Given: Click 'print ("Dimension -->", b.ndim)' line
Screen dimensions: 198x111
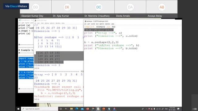Looking at the screenshot, I should pos(111,48).
